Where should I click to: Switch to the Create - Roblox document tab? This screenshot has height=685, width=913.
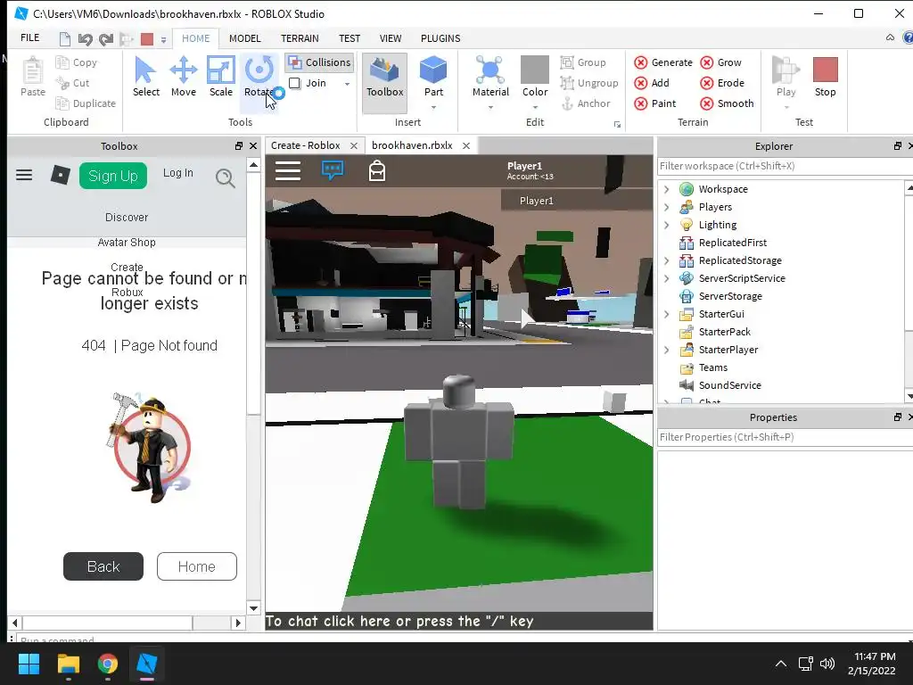pyautogui.click(x=306, y=145)
